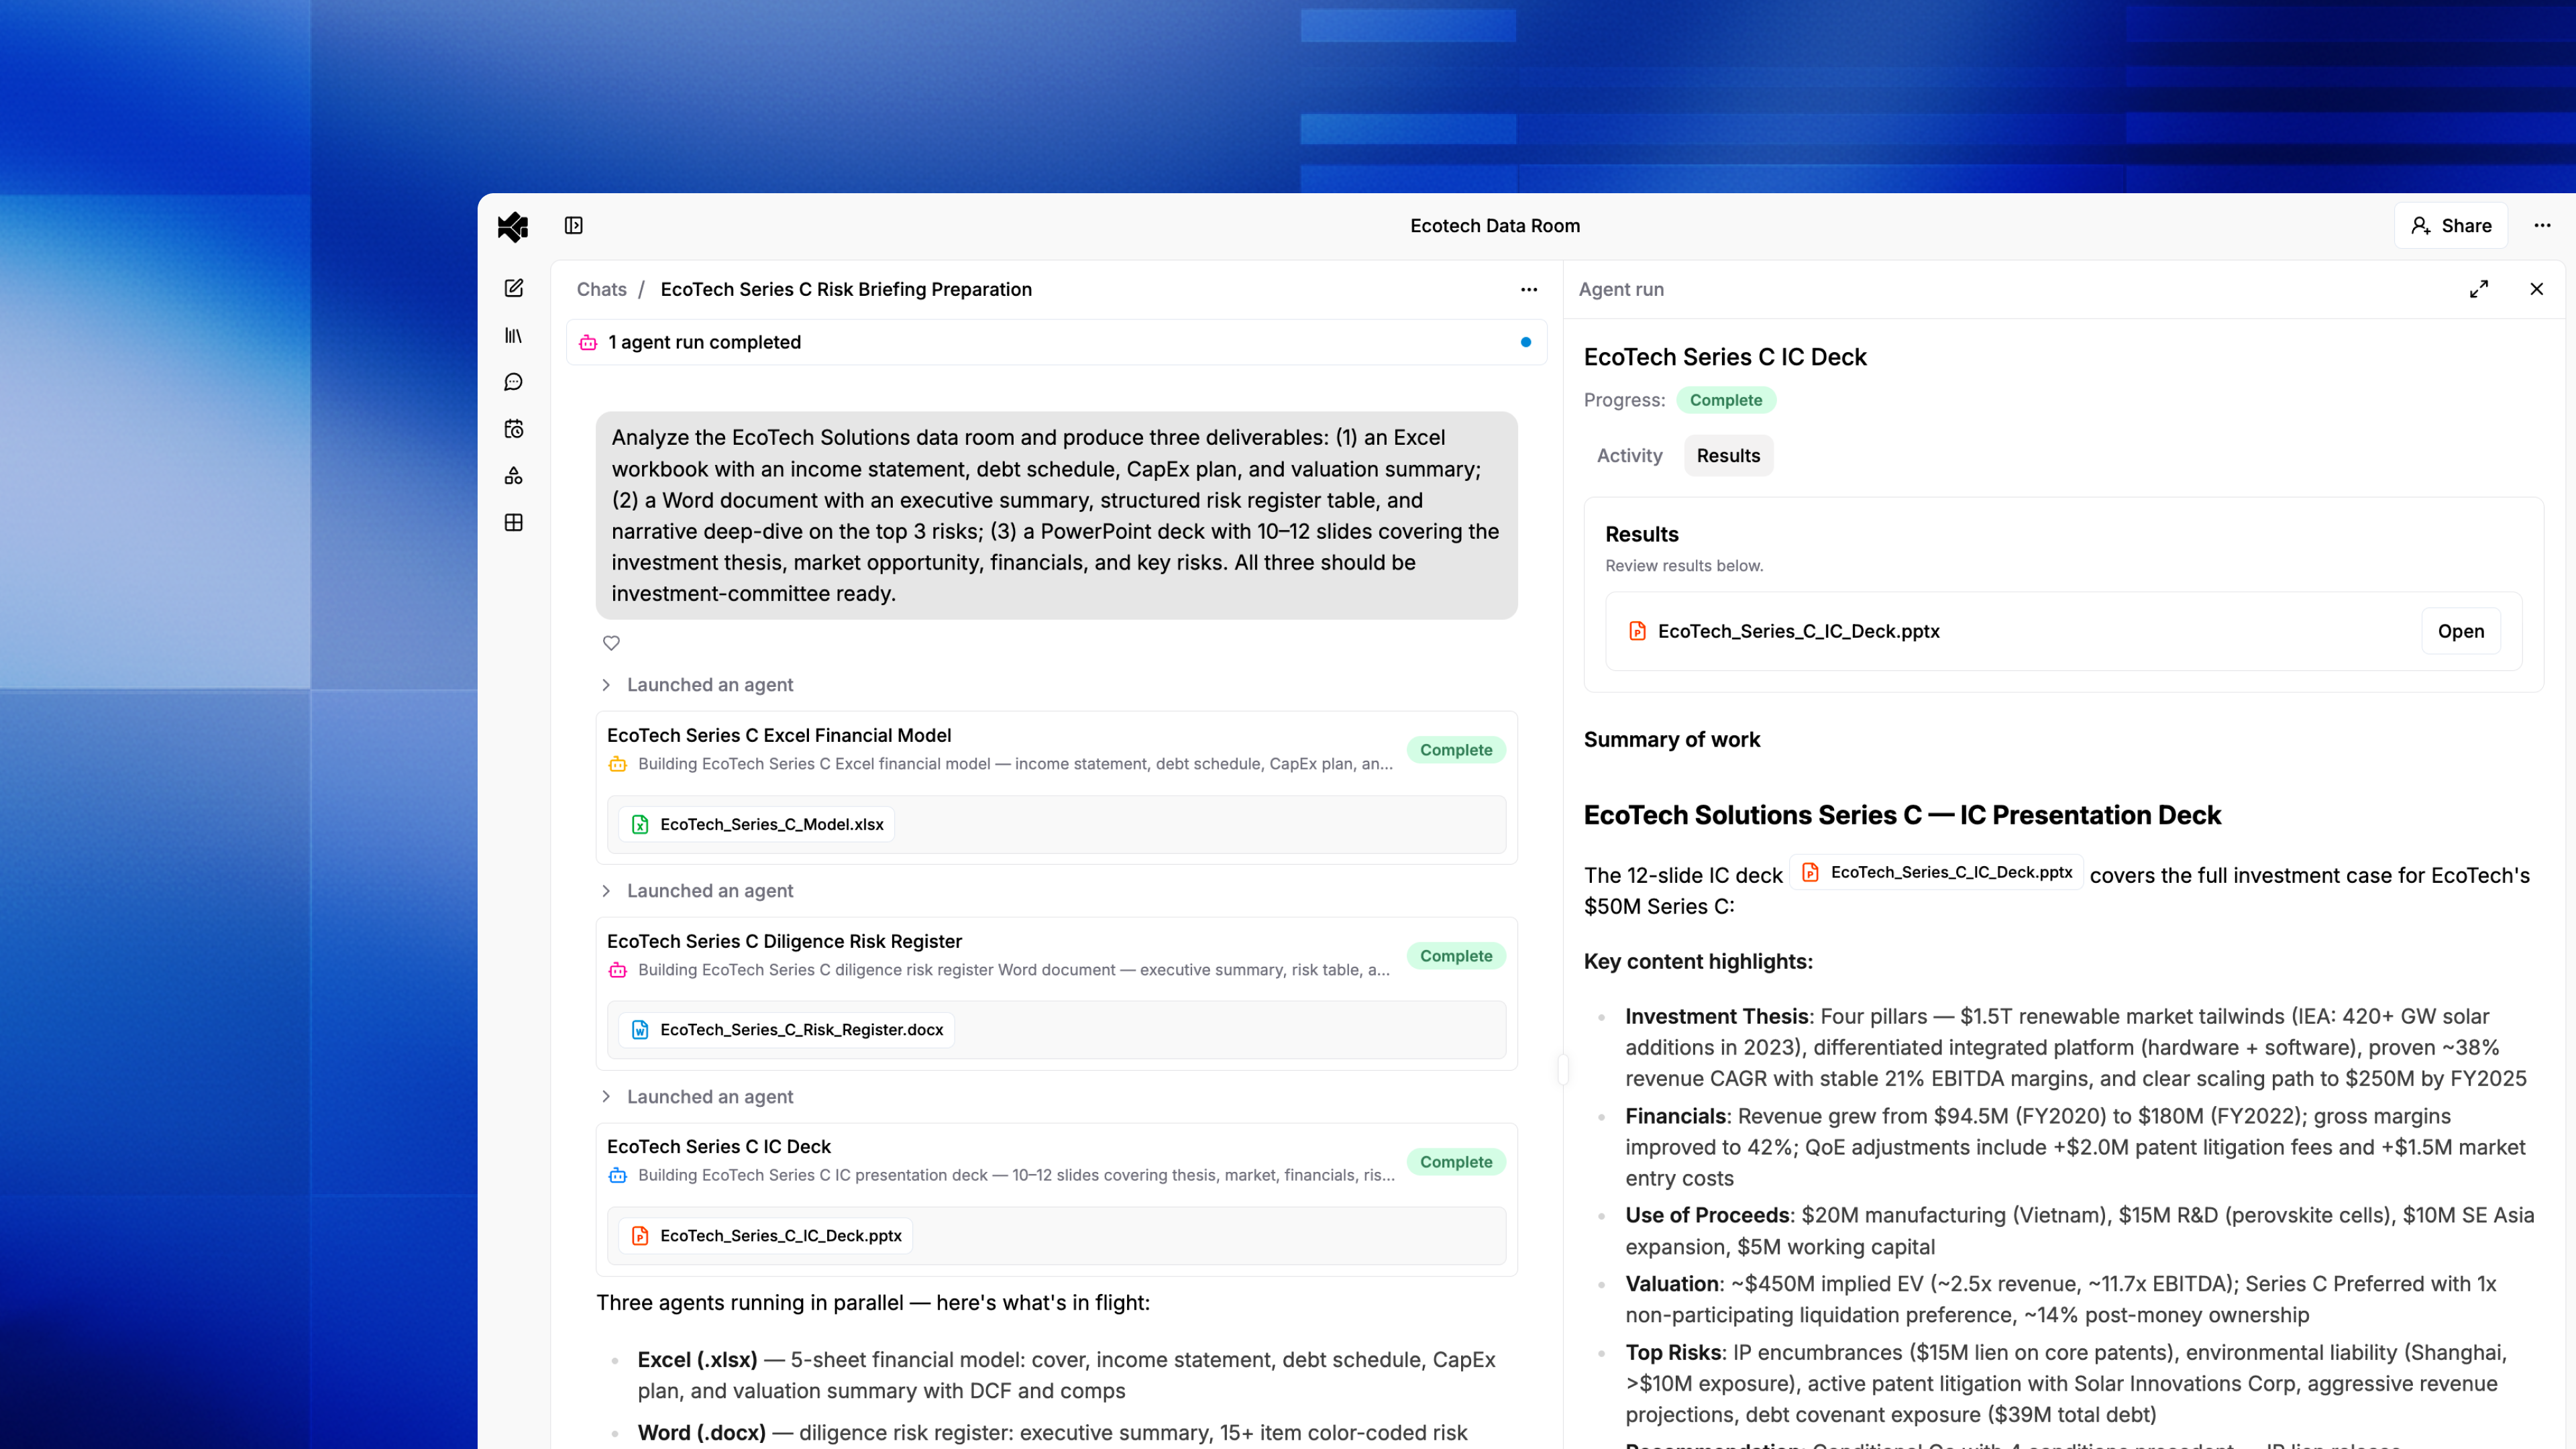Click the app logo icon
2576x1449 pixels.
coord(513,226)
